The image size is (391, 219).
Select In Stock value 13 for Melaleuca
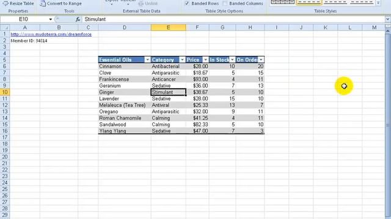coord(222,105)
